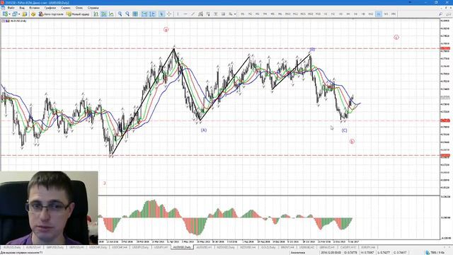This screenshot has width=453, height=255.
Task: Open the search magnifier icon
Action: pyautogui.click(x=440, y=14)
